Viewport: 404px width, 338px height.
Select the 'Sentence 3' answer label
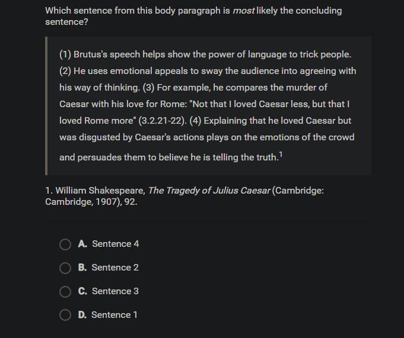pos(115,291)
